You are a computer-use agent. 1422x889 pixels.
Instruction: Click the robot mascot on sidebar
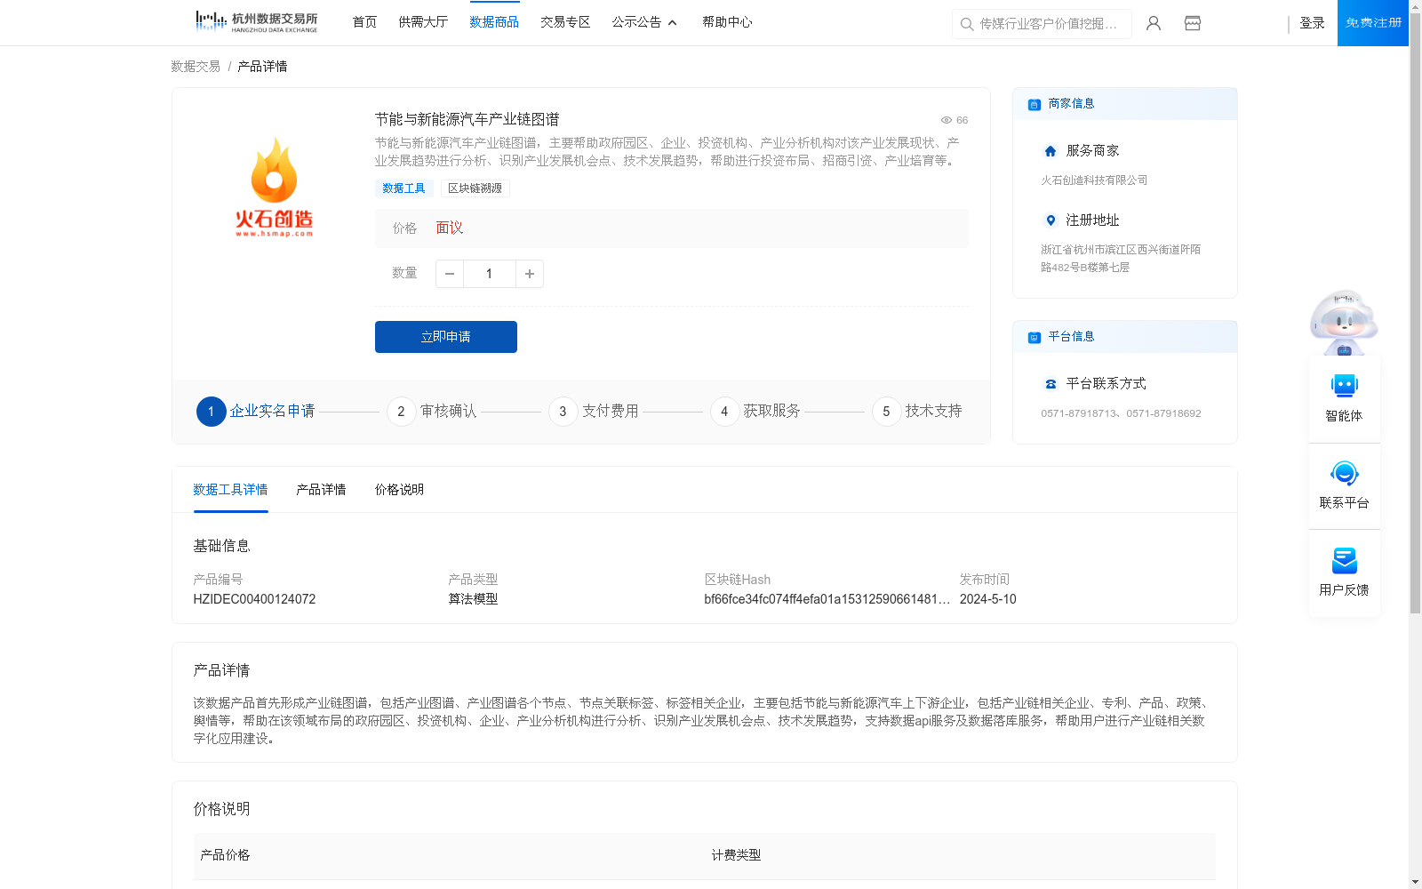point(1344,322)
